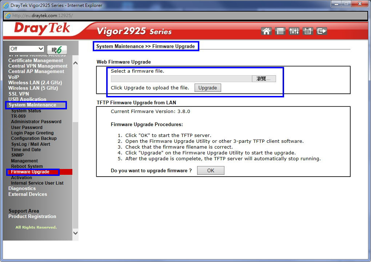Open System Status submenu
This screenshot has width=371, height=262.
(x=26, y=111)
